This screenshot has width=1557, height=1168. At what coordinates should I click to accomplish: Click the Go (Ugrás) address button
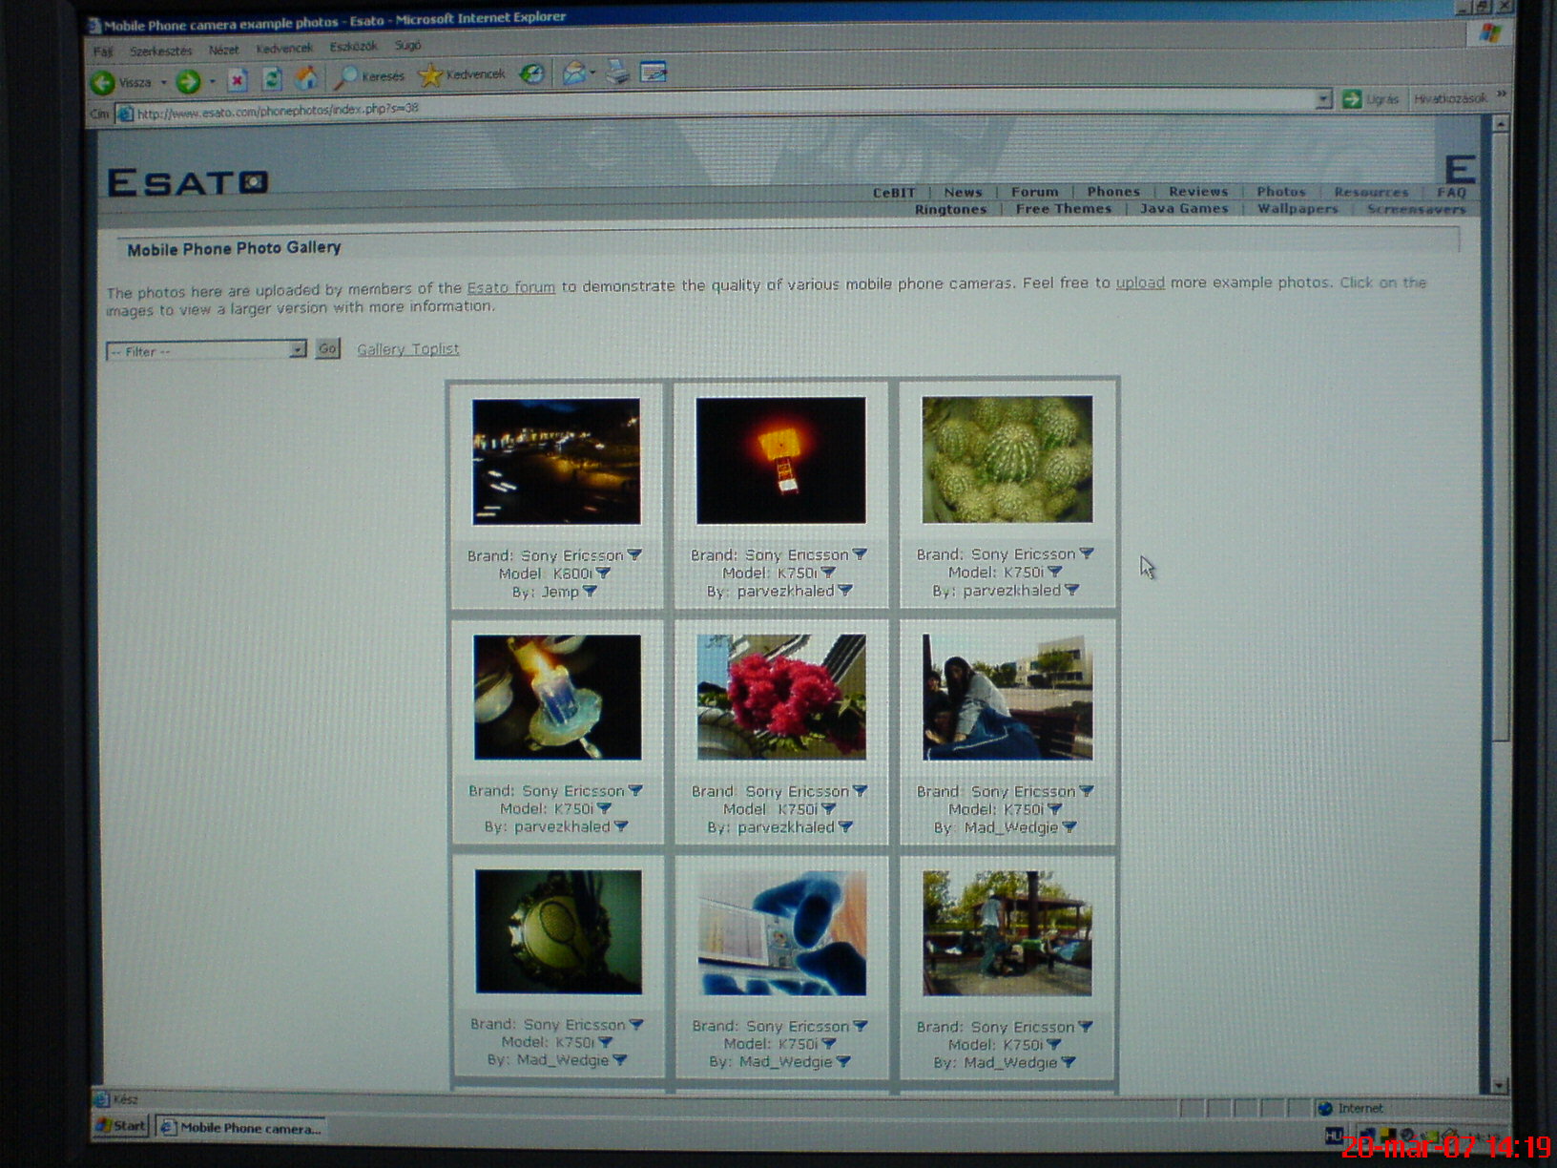pyautogui.click(x=1370, y=99)
